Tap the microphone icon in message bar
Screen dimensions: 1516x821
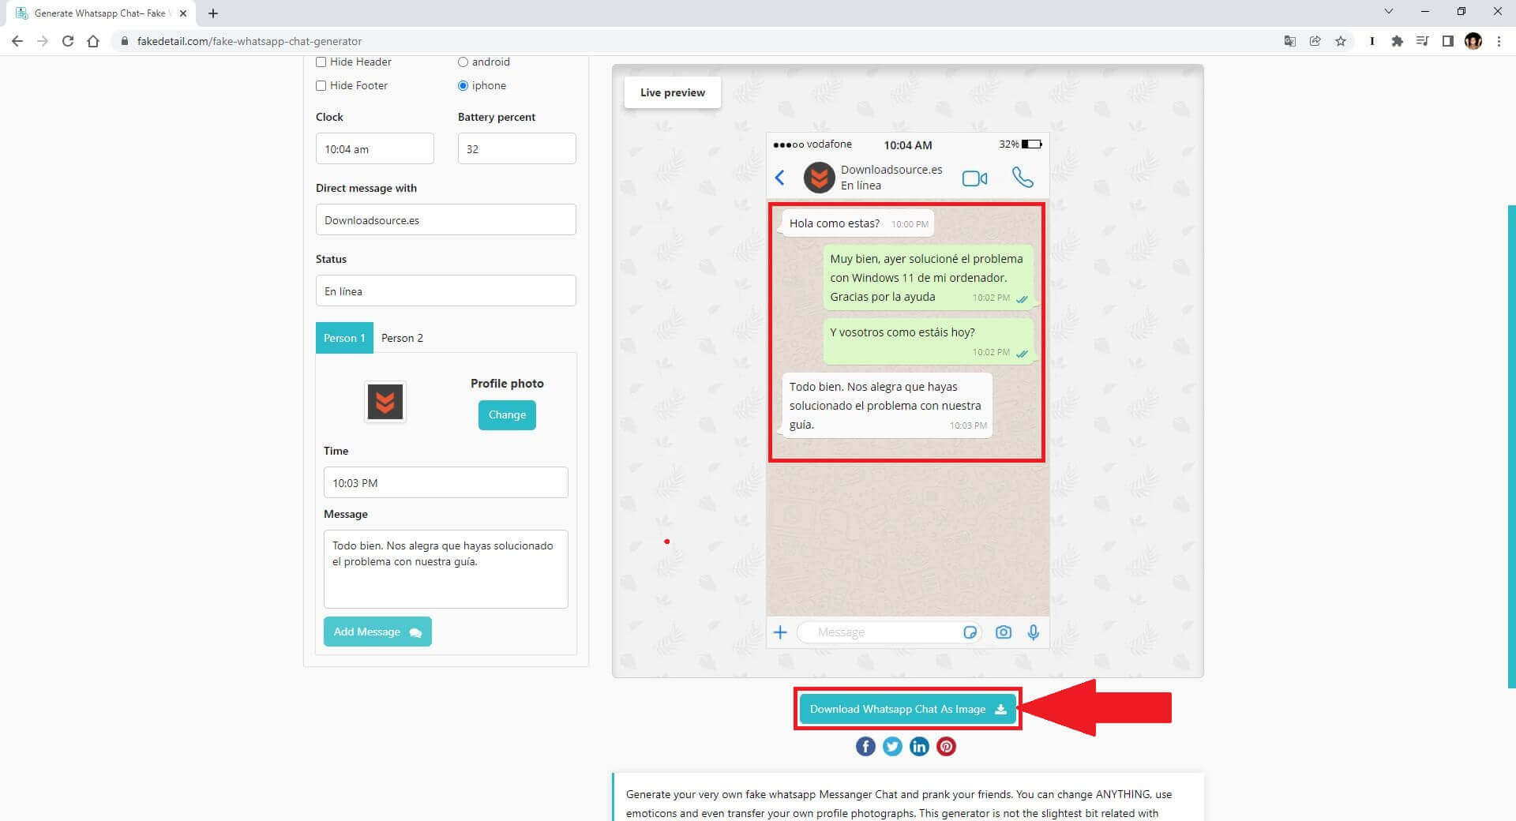click(x=1033, y=632)
